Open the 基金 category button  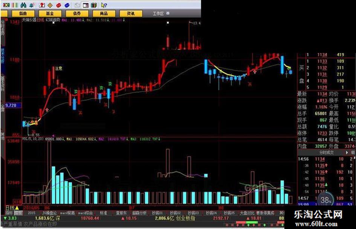coord(50,14)
